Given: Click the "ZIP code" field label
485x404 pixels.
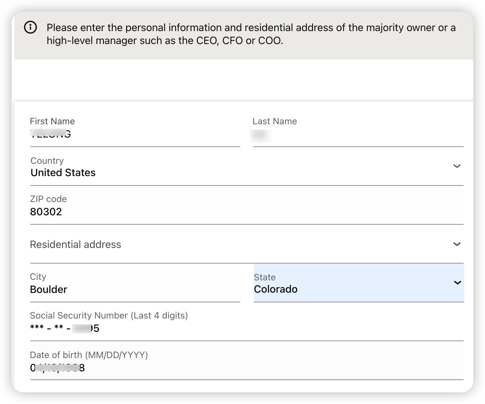Looking at the screenshot, I should pos(48,199).
